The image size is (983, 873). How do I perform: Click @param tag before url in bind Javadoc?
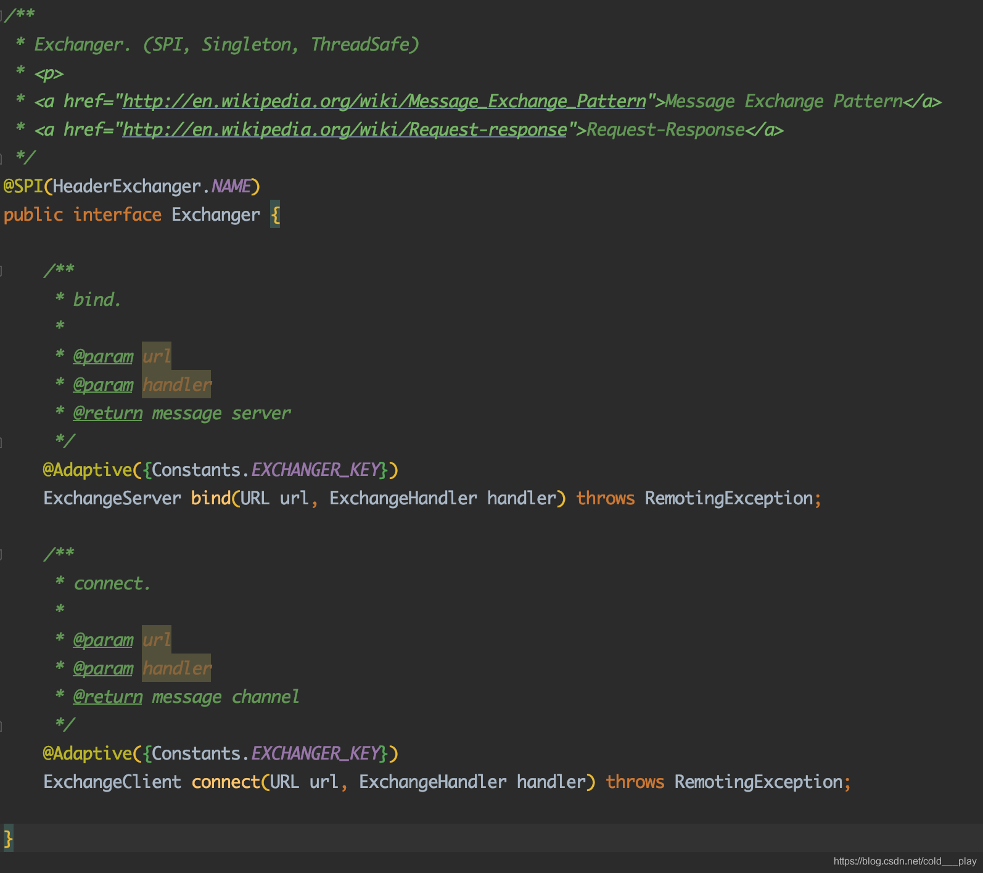(x=103, y=356)
